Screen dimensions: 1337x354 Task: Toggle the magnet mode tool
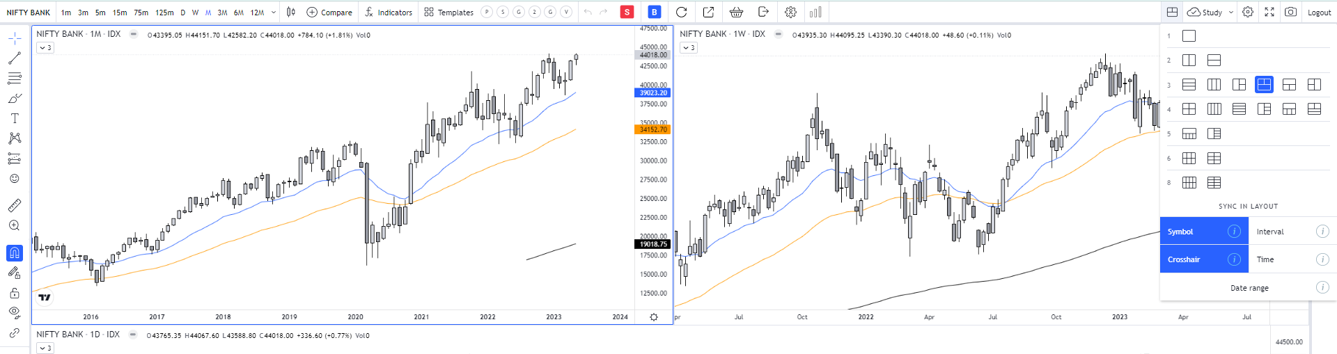pyautogui.click(x=15, y=253)
